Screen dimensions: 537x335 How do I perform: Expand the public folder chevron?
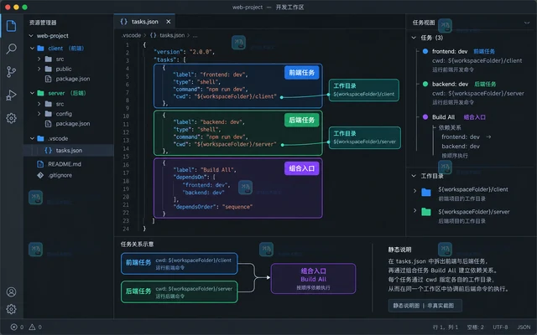pyautogui.click(x=39, y=69)
